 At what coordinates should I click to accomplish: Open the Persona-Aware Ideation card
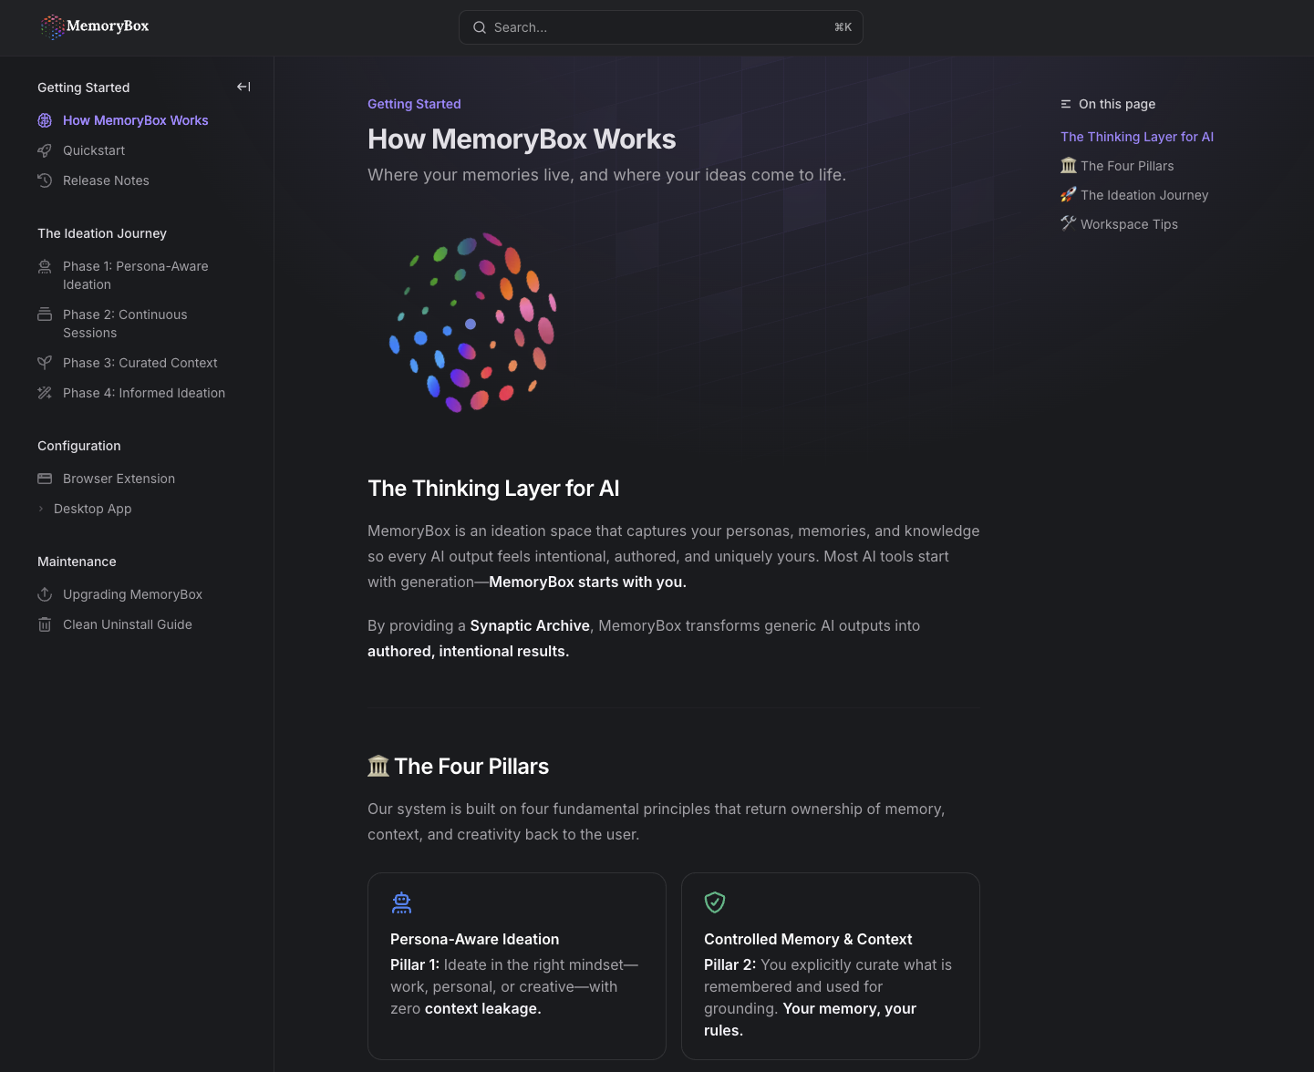coord(517,966)
